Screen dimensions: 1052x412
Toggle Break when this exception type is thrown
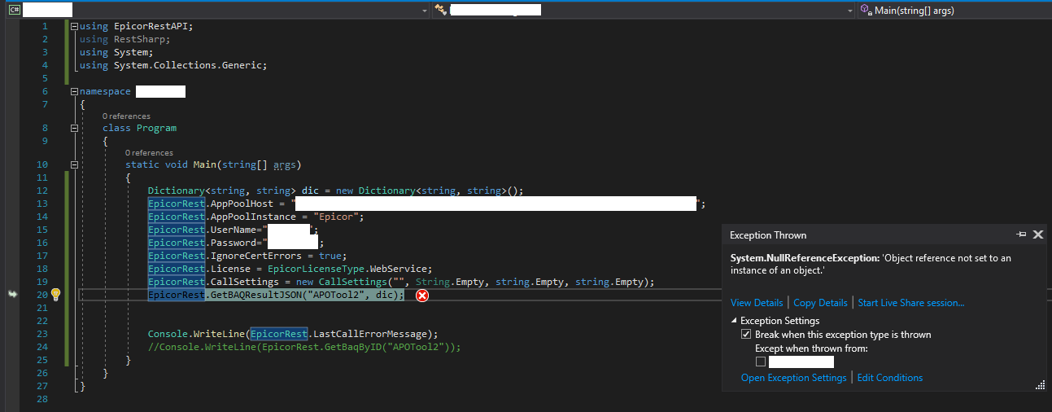coord(746,335)
